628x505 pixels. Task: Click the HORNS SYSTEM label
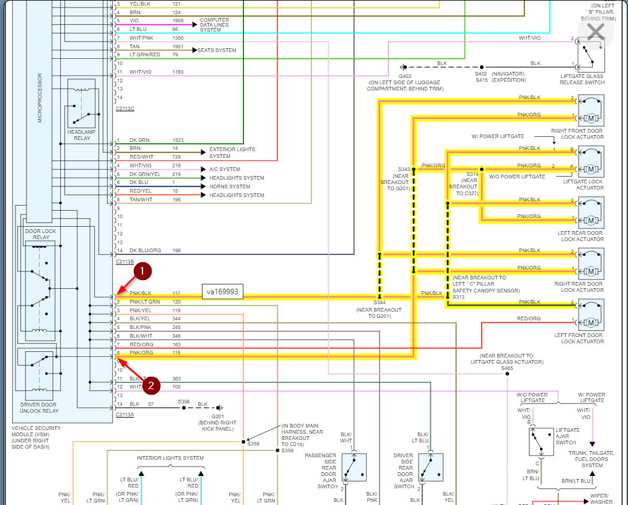tap(230, 187)
